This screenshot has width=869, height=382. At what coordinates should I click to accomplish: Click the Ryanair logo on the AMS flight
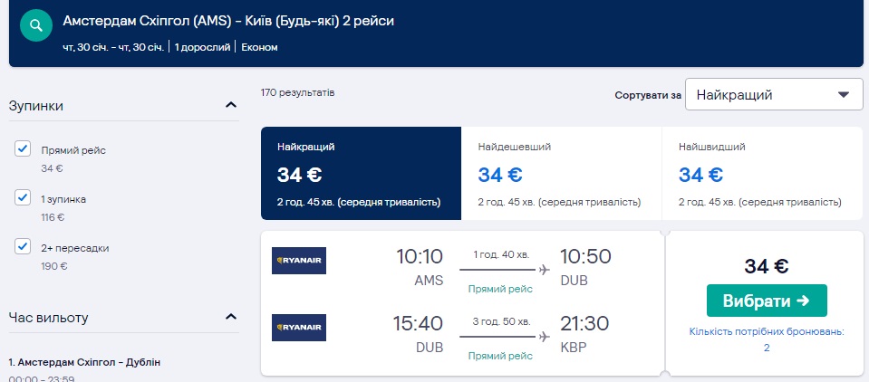click(x=299, y=261)
